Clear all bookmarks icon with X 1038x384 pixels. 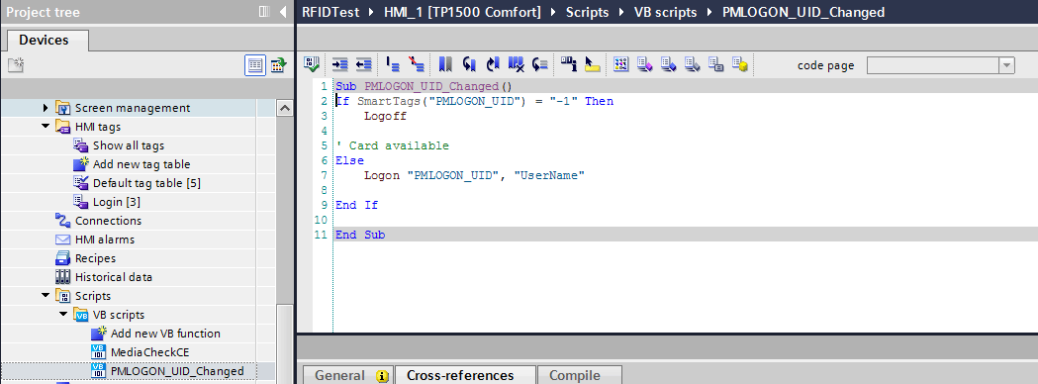(517, 64)
